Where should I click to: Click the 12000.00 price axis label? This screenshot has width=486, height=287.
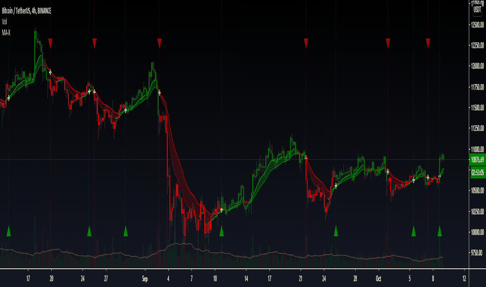point(477,66)
